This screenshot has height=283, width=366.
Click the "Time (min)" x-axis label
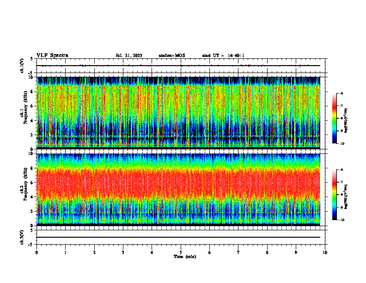pyautogui.click(x=185, y=257)
